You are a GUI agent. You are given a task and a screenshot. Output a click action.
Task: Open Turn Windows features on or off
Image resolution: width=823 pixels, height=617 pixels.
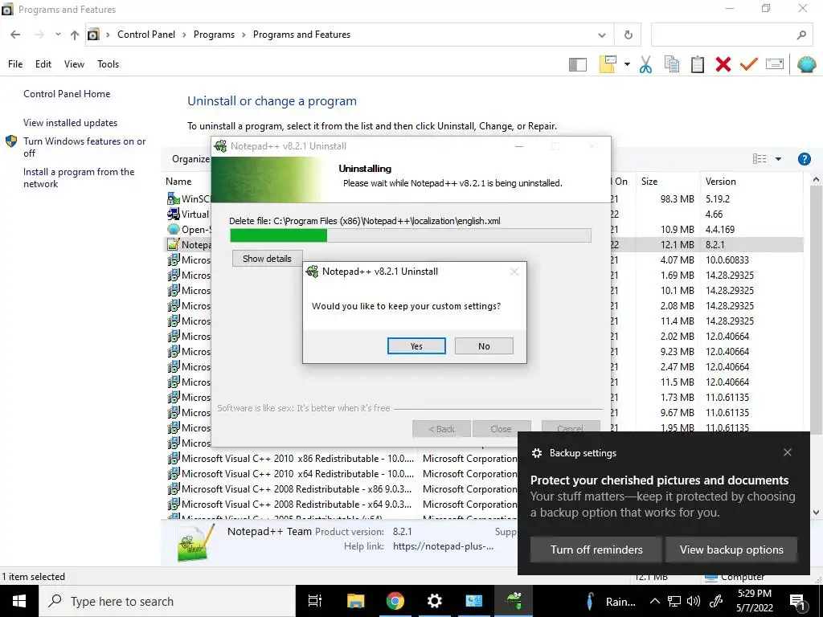click(x=84, y=147)
